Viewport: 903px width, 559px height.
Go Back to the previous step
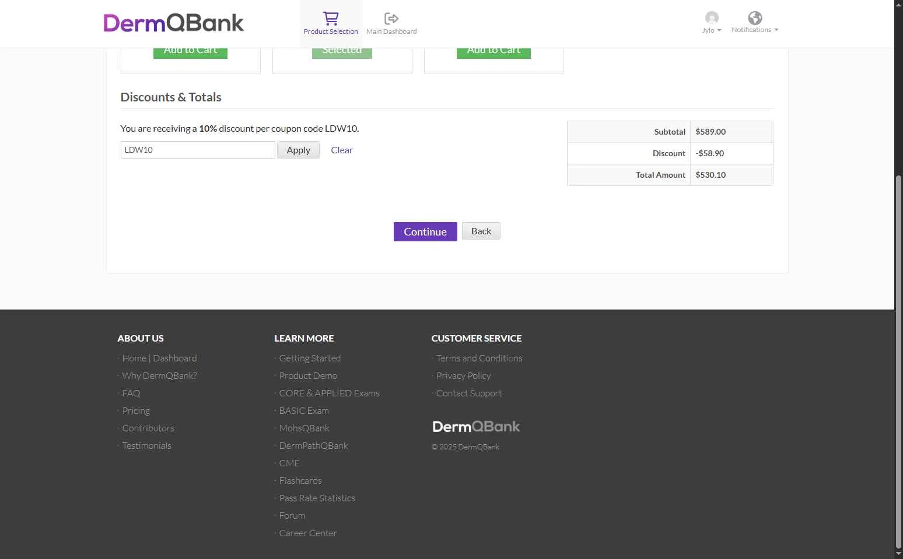pyautogui.click(x=481, y=231)
